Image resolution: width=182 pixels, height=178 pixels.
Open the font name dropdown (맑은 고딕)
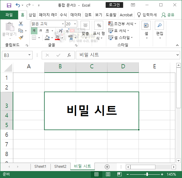coord(63,24)
